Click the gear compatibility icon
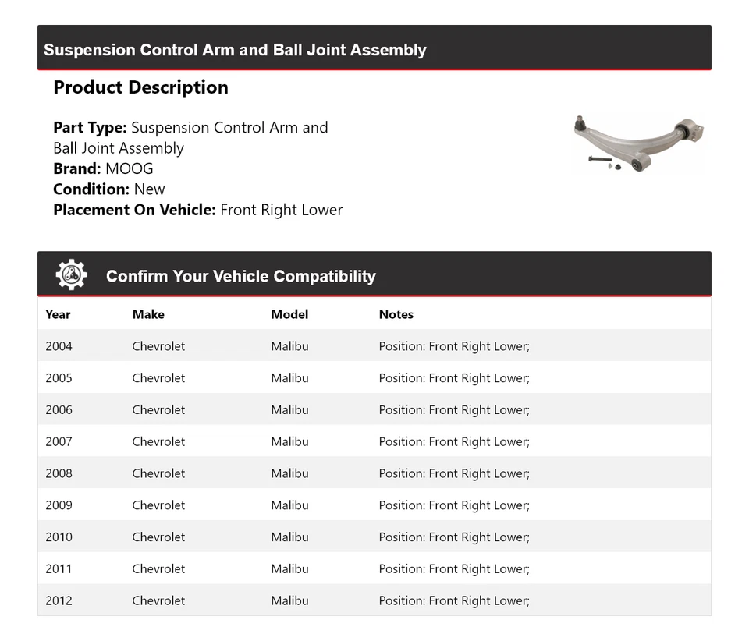The height and width of the screenshot is (641, 749). (71, 275)
